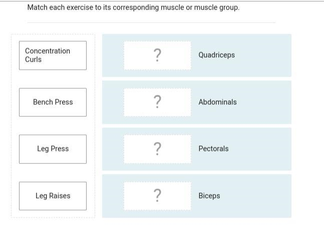
Task: Click the gray border line at page top
Action: click(162, 1)
